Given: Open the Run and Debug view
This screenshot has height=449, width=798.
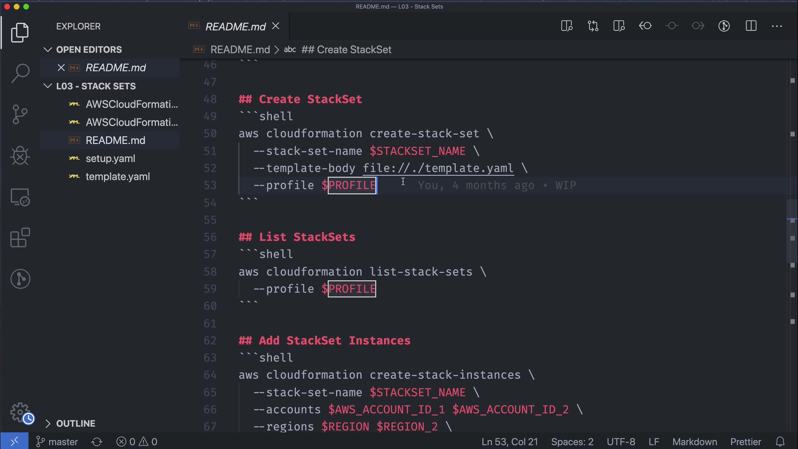Looking at the screenshot, I should coord(20,156).
